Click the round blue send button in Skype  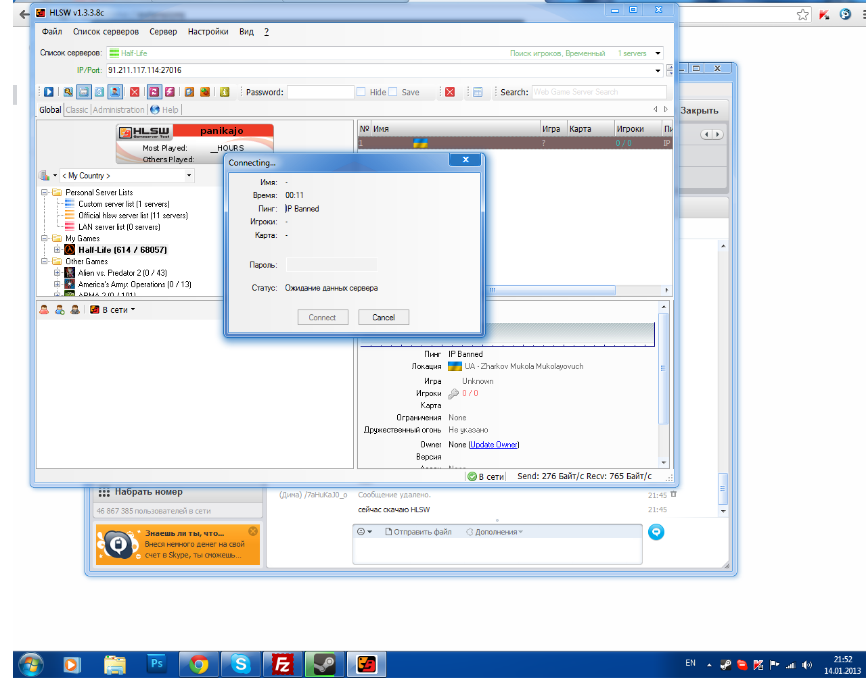pos(656,533)
